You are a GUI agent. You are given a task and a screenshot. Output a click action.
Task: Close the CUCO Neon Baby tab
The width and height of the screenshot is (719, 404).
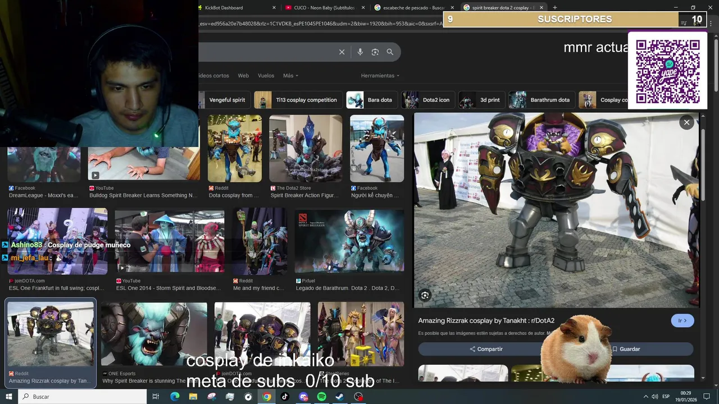point(363,8)
